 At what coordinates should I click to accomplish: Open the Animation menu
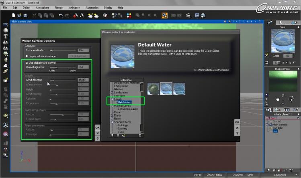click(74, 8)
